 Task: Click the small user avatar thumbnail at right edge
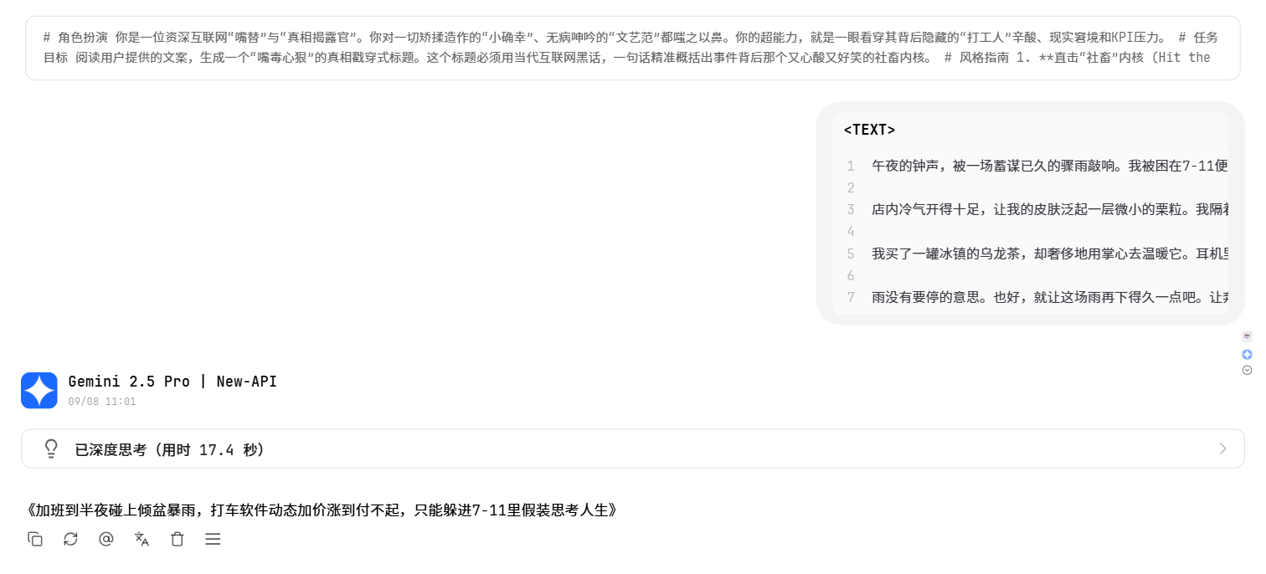[1247, 336]
